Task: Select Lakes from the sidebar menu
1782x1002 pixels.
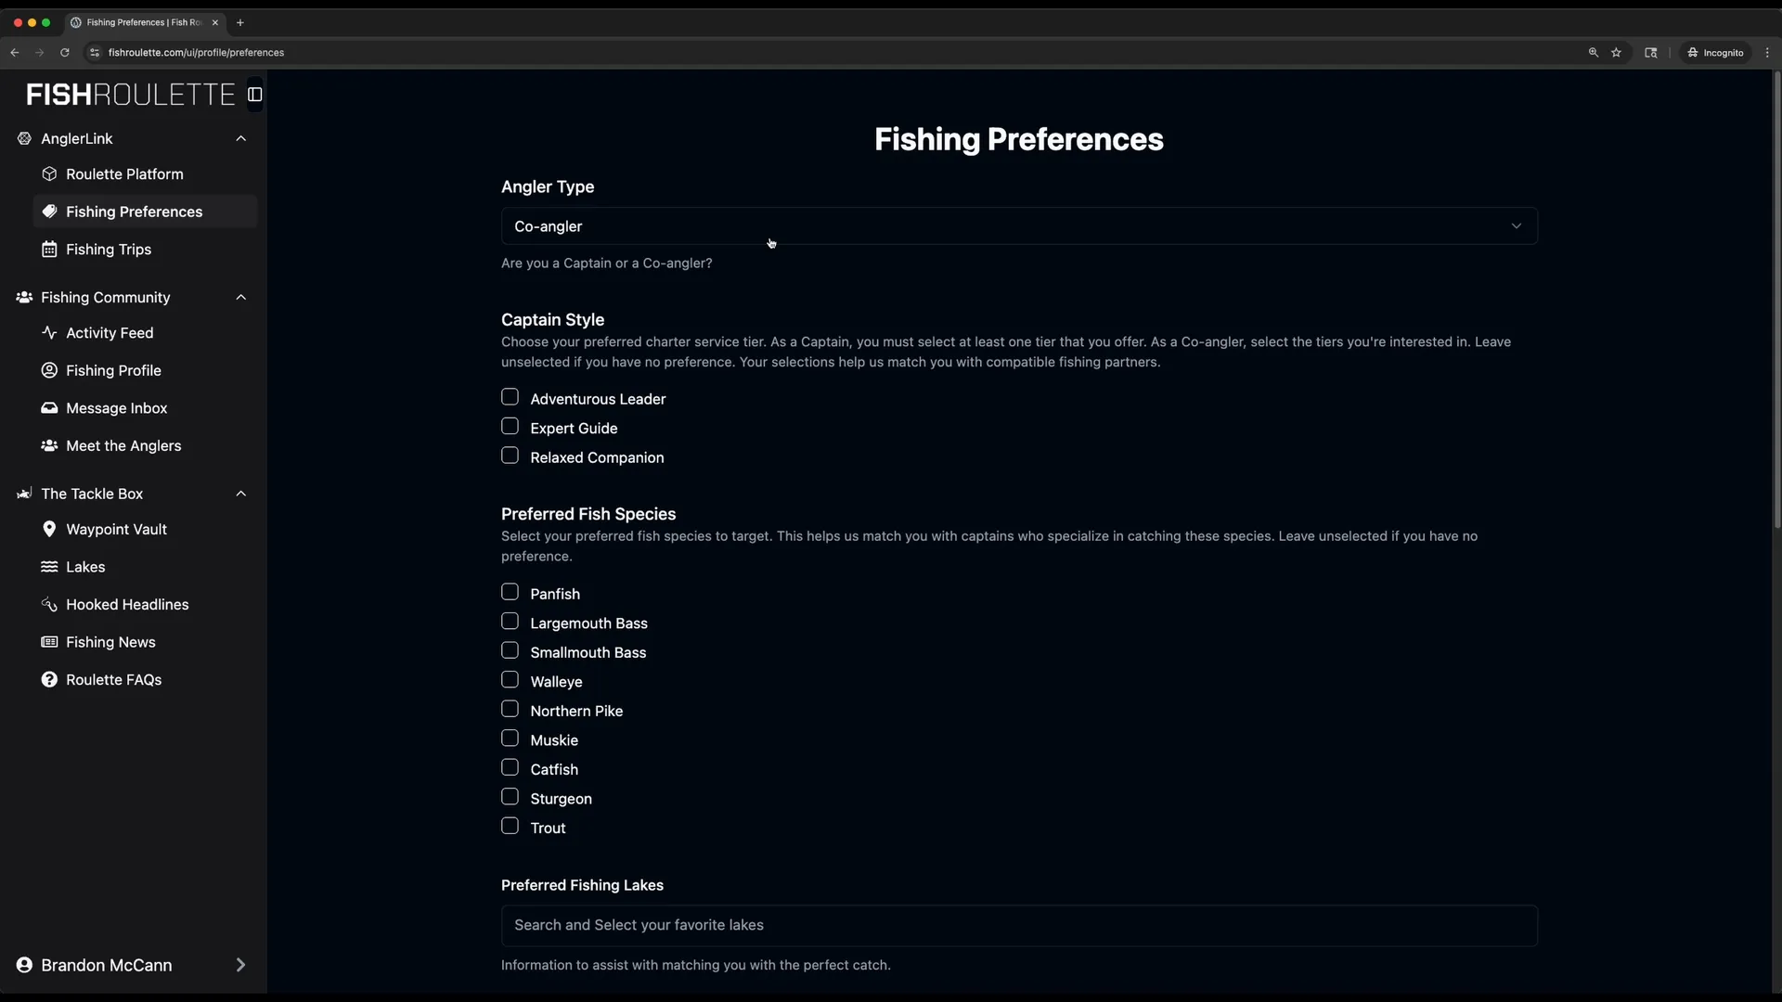Action: [x=84, y=567]
